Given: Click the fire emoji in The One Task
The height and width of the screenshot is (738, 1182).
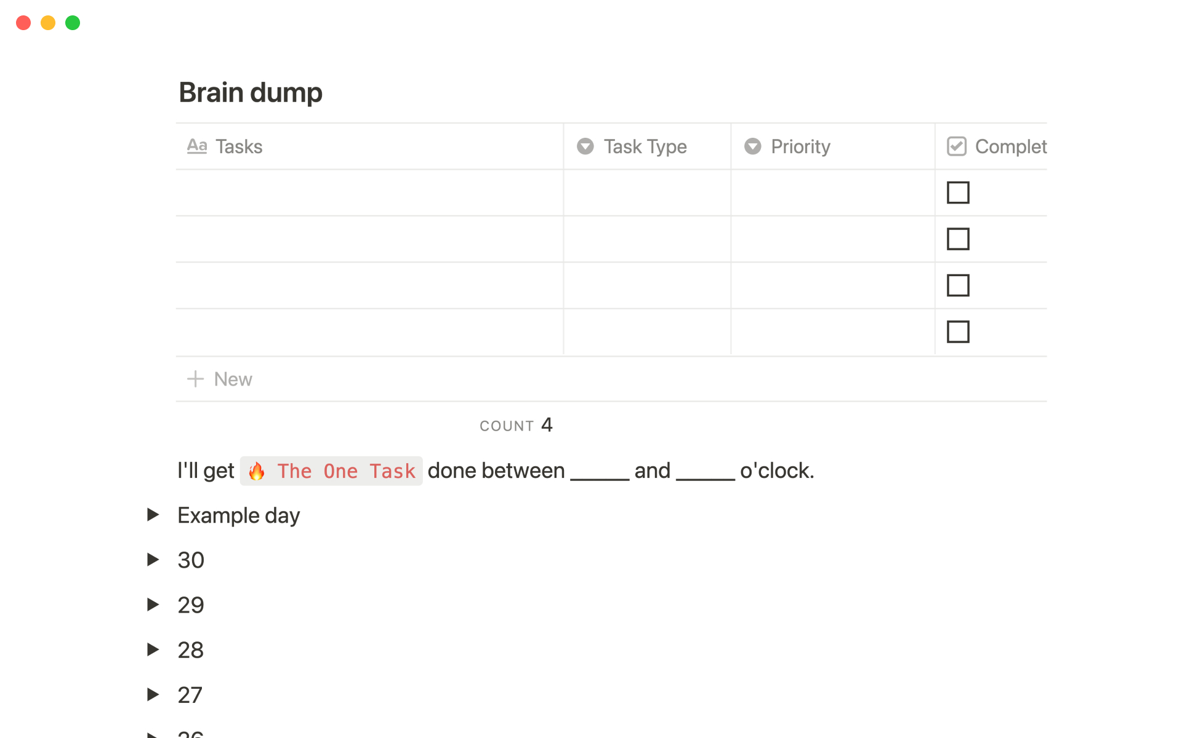Looking at the screenshot, I should click(x=257, y=472).
